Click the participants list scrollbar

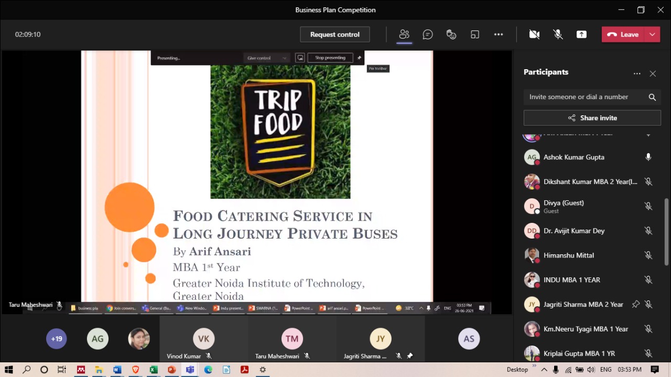tap(667, 231)
